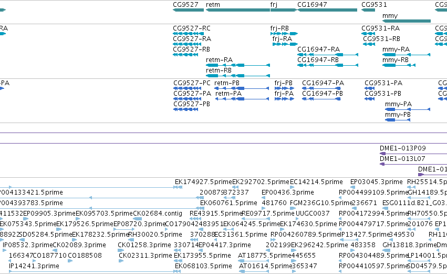Click EST EP08720.3prime
The image size is (447, 274).
140,224
